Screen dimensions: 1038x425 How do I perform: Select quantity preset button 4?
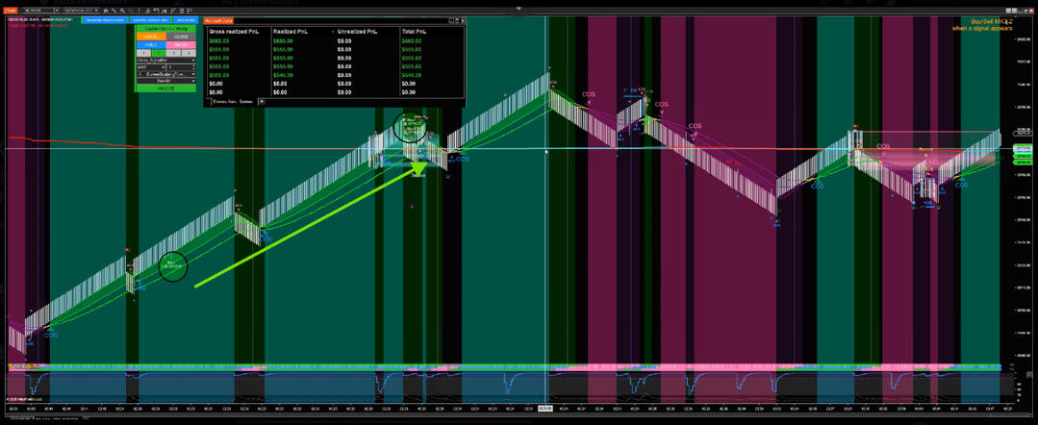[188, 53]
